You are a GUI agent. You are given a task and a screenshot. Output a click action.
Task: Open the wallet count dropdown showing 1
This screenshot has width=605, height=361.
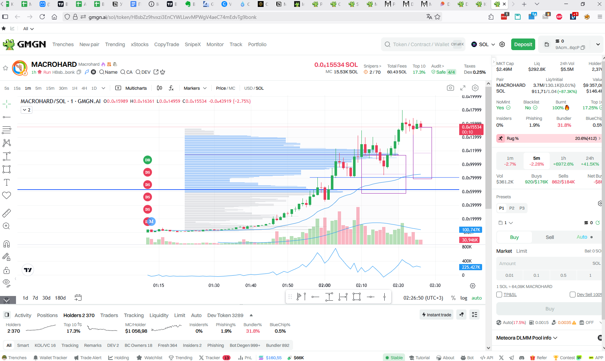pos(506,223)
